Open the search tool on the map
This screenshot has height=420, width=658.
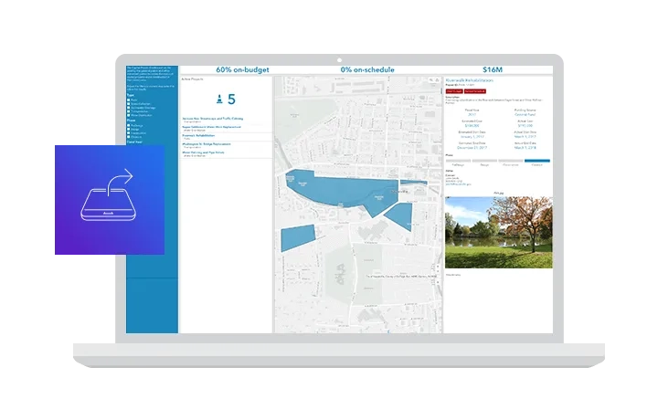(x=430, y=81)
